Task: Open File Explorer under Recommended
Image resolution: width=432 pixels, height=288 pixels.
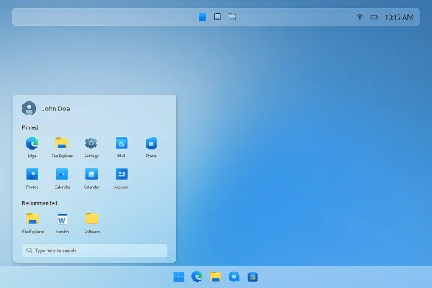Action: [x=32, y=219]
